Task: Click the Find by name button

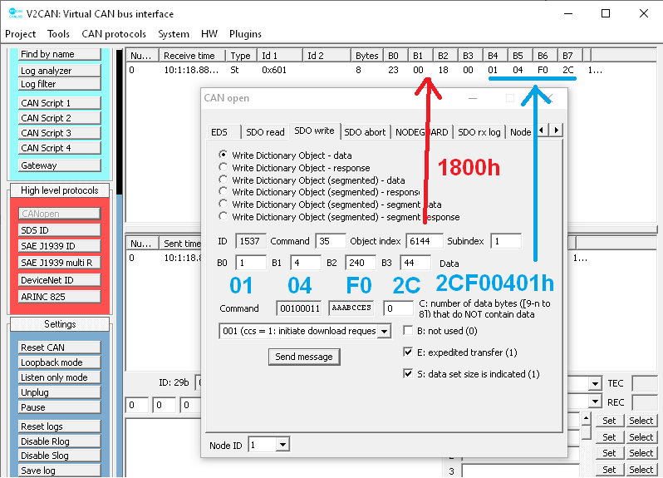Action: coord(59,54)
